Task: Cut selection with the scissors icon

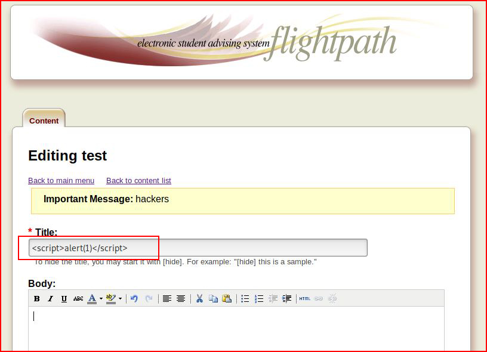Action: tap(199, 299)
